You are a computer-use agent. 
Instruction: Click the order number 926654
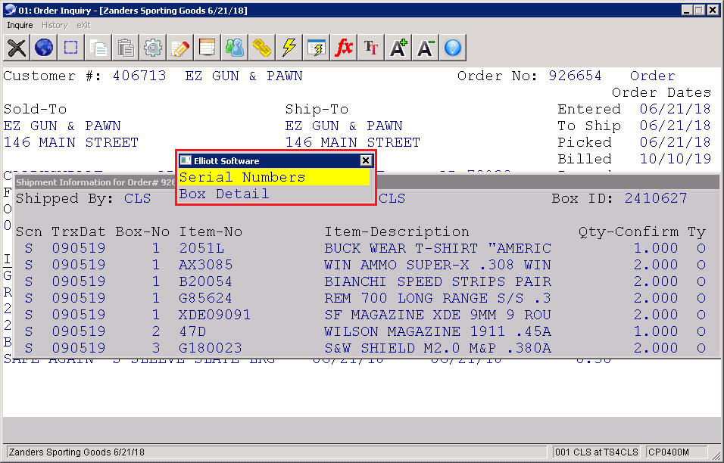point(575,76)
